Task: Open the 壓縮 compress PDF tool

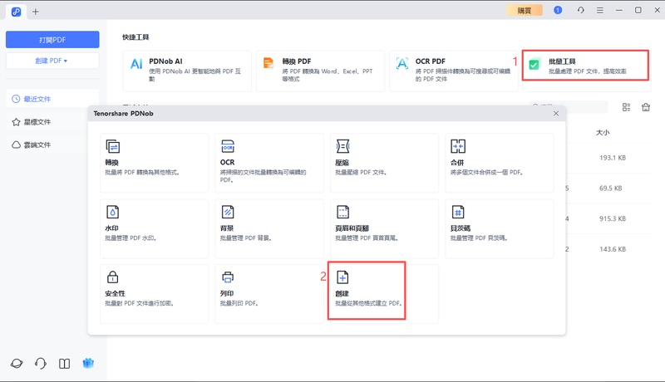Action: point(384,162)
